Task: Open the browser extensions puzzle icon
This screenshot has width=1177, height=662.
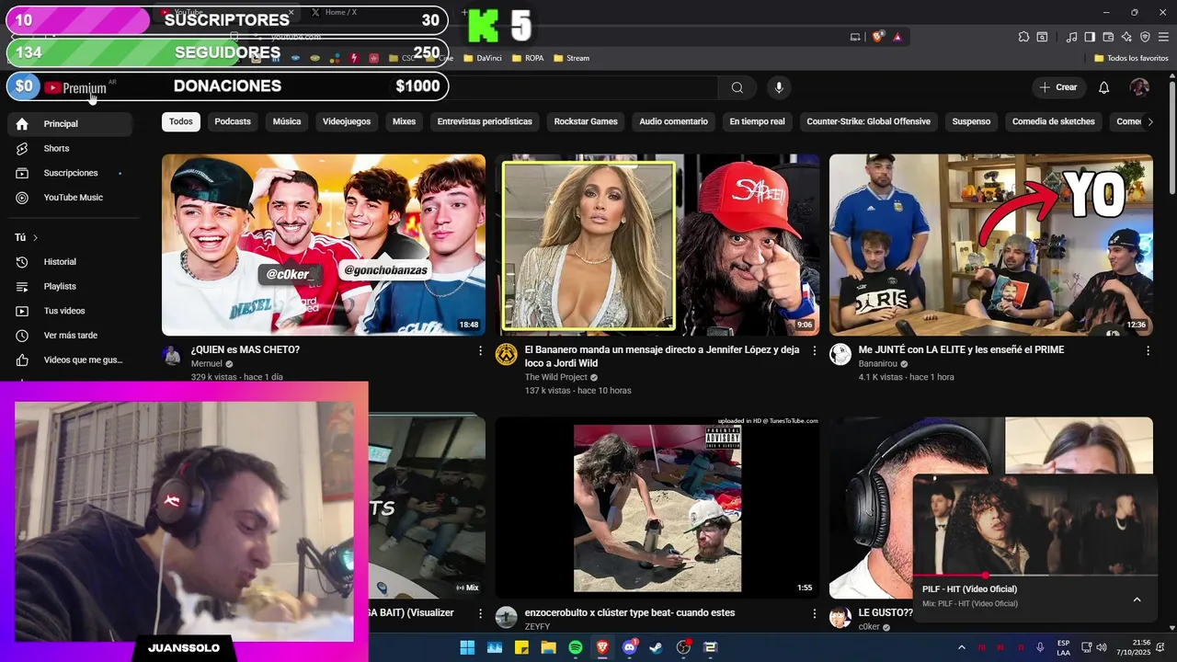Action: [x=1023, y=37]
